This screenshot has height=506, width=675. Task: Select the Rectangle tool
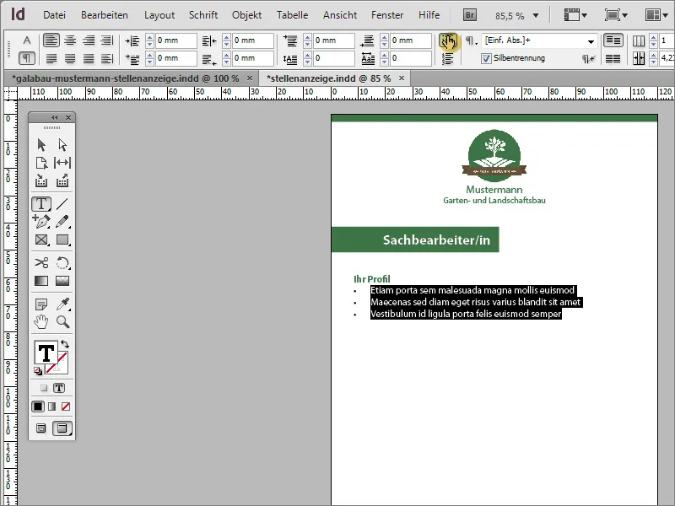point(62,240)
